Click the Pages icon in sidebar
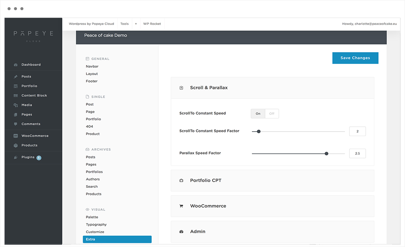This screenshot has height=247, width=405. pyautogui.click(x=15, y=115)
